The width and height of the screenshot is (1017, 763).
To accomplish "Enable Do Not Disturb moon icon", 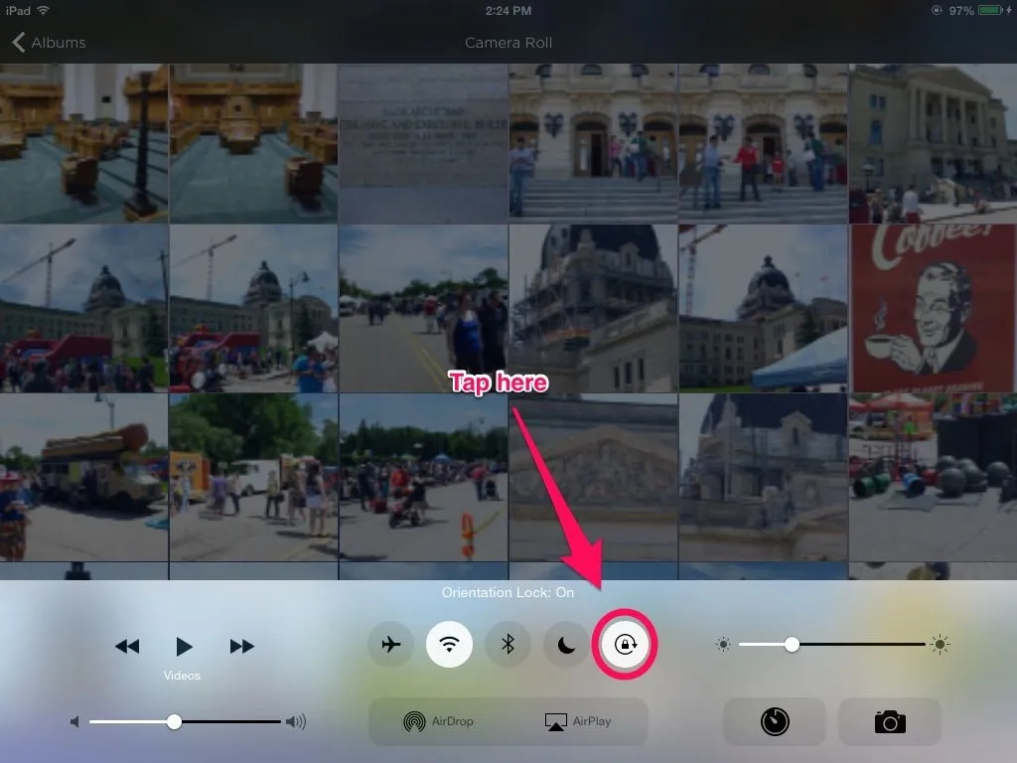I will click(x=566, y=645).
